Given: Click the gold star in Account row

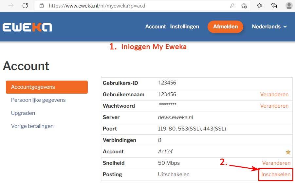Looking at the screenshot, I should point(288,152).
